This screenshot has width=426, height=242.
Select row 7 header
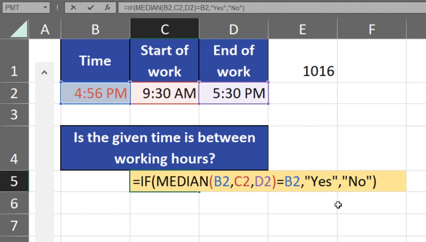click(15, 227)
